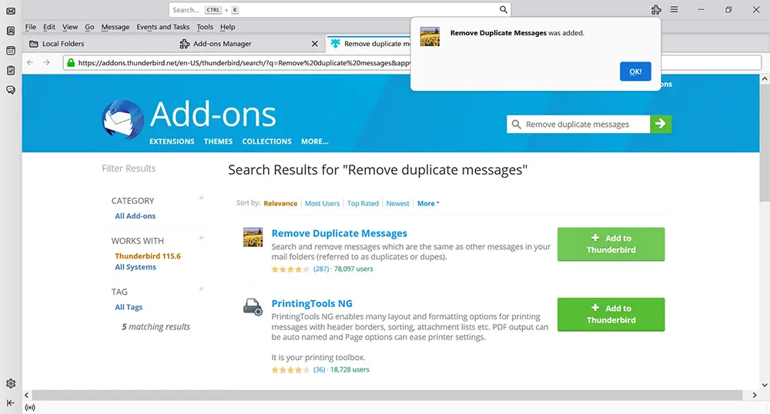Image resolution: width=770 pixels, height=414 pixels.
Task: Click Remove Duplicate Messages result thumbnail
Action: coord(253,237)
